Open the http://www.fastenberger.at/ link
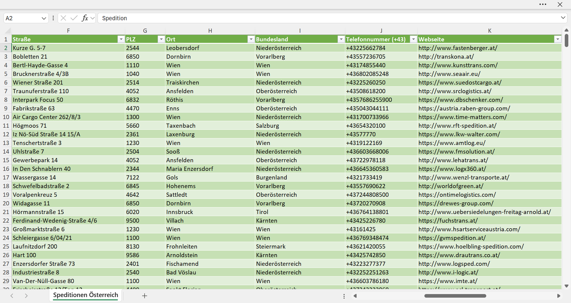This screenshot has height=303, width=571. 458,48
